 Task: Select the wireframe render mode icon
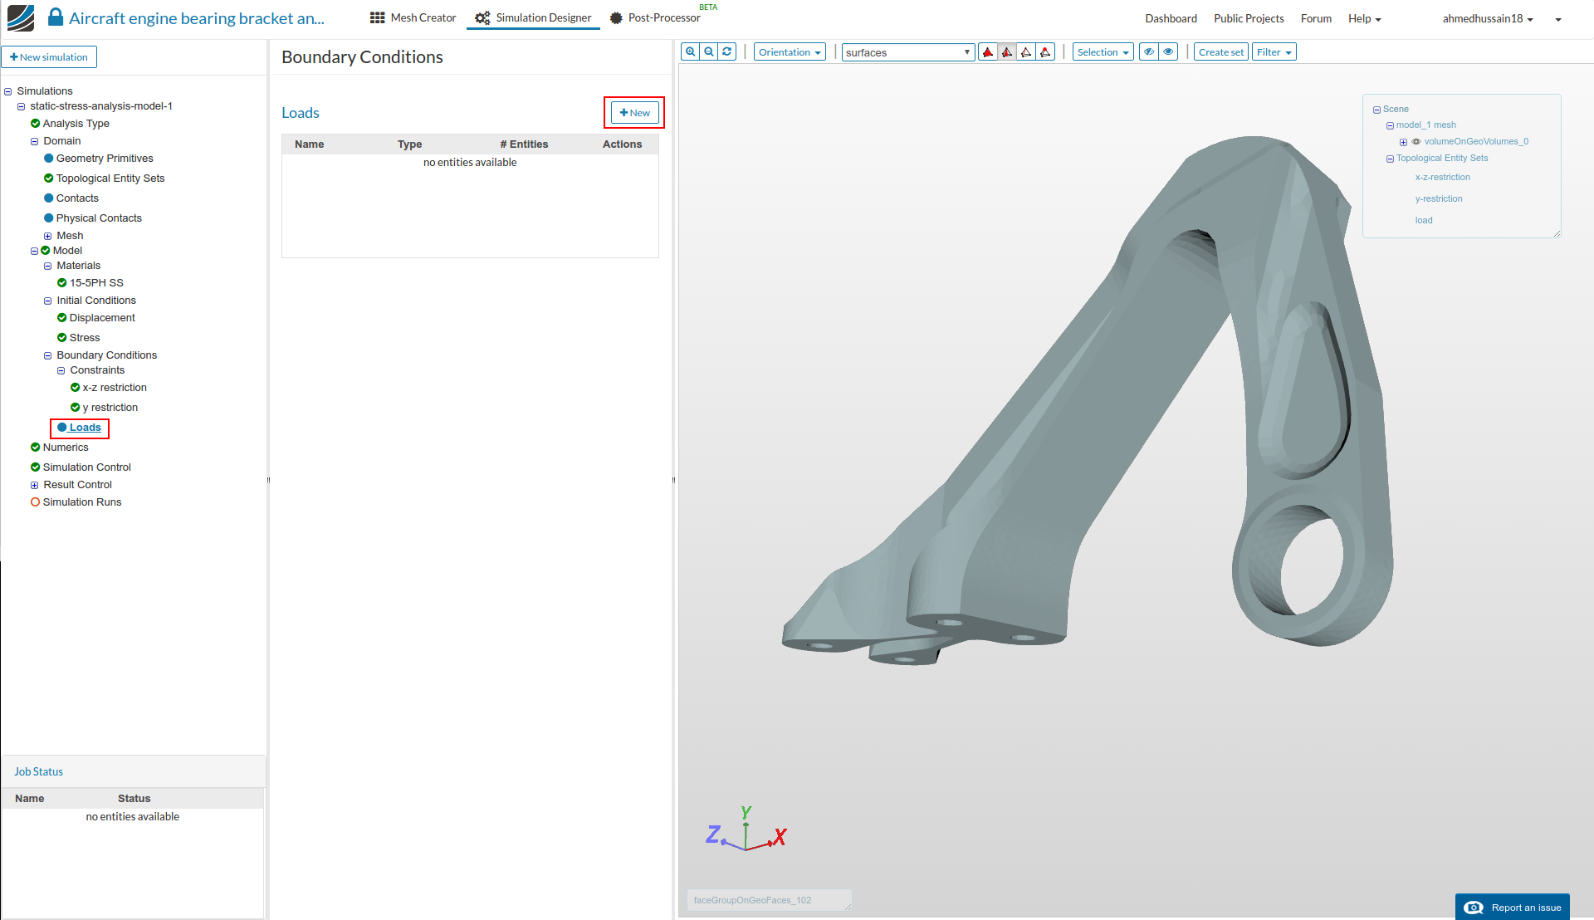(x=1026, y=52)
